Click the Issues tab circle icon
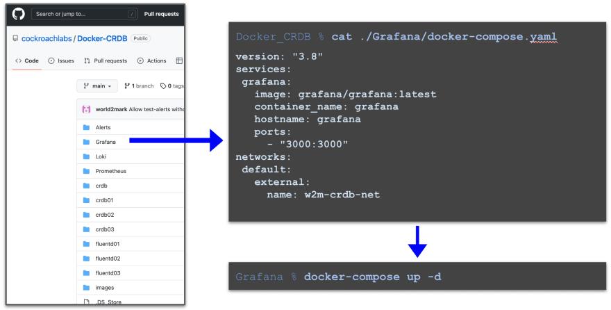The image size is (611, 310). click(x=51, y=61)
